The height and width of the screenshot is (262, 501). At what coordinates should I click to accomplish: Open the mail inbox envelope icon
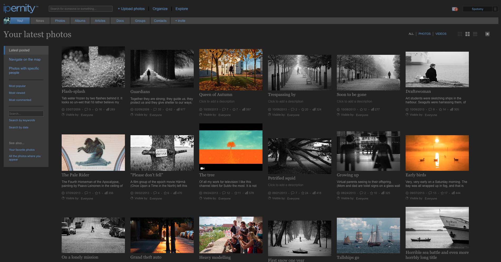455,9
